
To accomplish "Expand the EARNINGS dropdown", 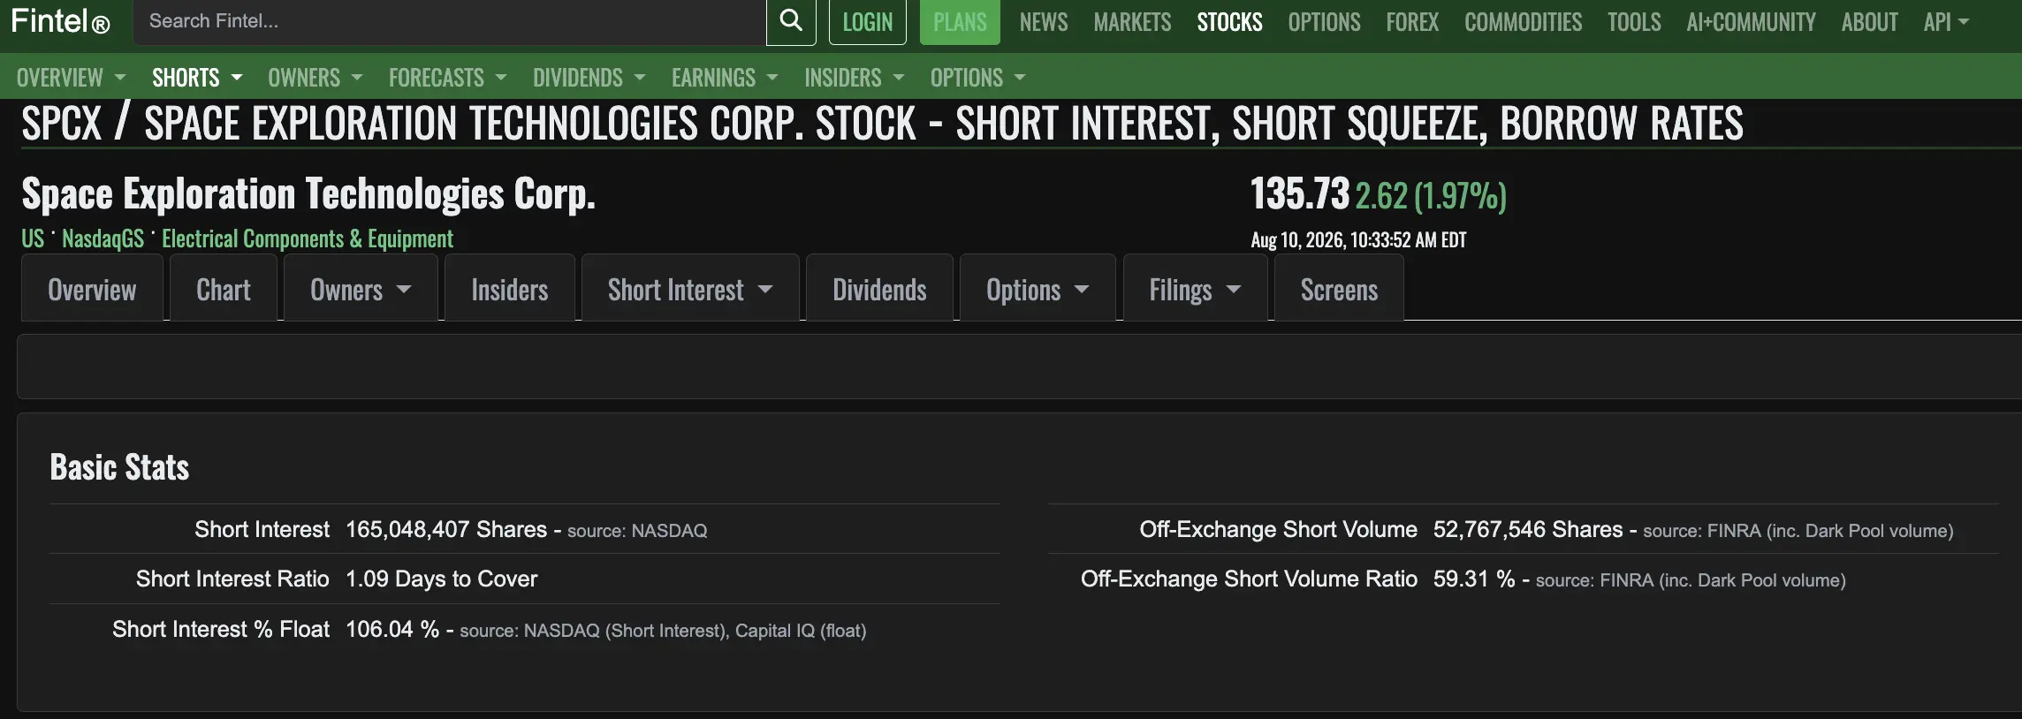I will pyautogui.click(x=725, y=78).
